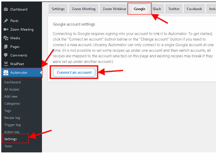Click the Dashboard gauge icon
The width and height of the screenshot is (216, 153).
click(6, 9)
